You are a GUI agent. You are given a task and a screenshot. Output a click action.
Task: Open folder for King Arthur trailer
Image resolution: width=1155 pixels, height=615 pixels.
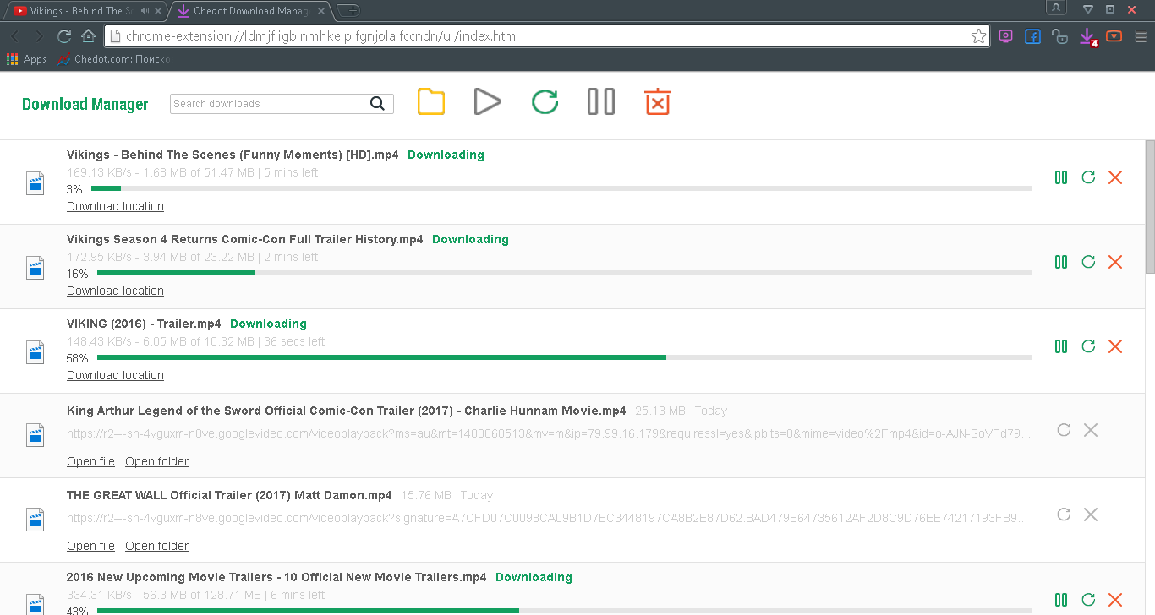click(156, 461)
